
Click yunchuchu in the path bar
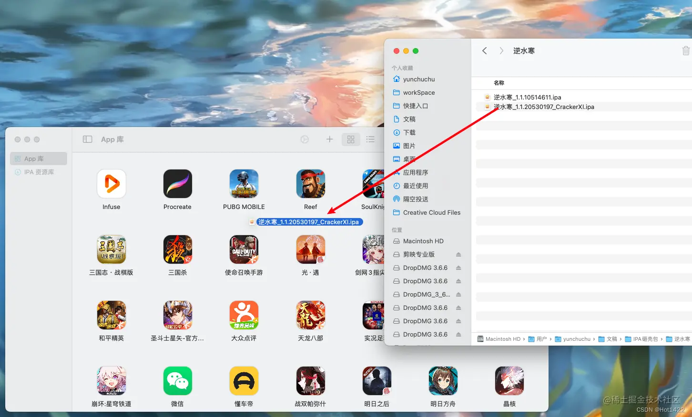(x=572, y=339)
